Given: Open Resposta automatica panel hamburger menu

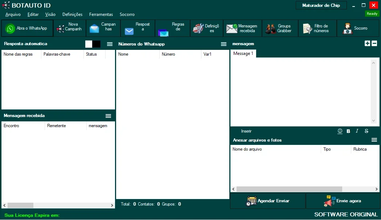Looking at the screenshot, I should 110,44.
